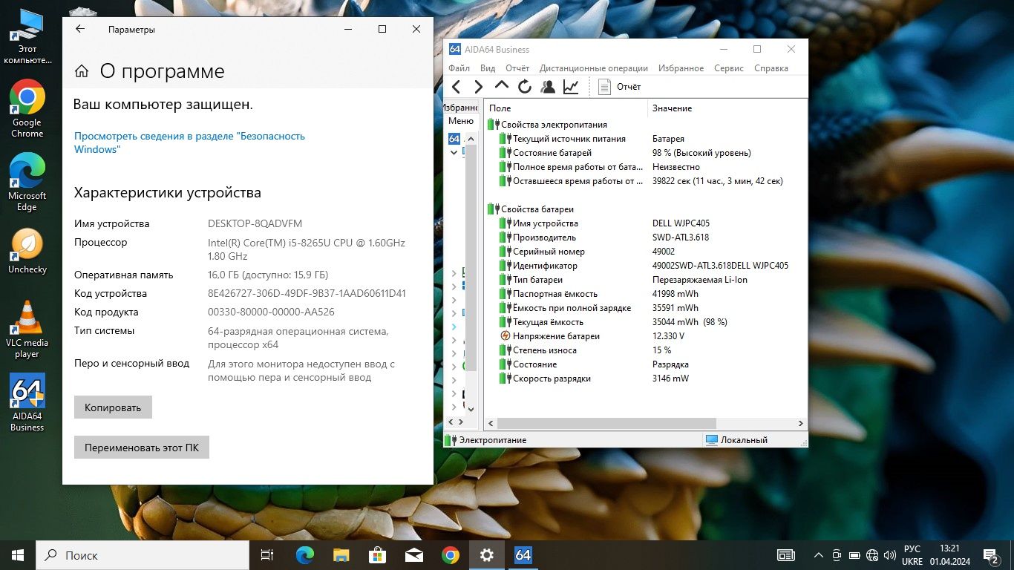1014x570 pixels.
Task: Click home icon in Параметры window
Action: [x=82, y=71]
